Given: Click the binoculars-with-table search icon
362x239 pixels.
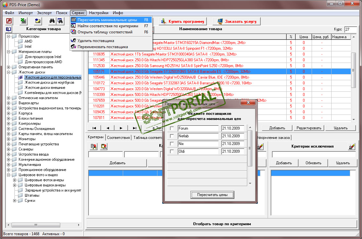Looking at the screenshot, I should pos(60,21).
